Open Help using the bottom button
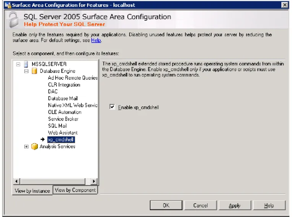 [x=269, y=205]
